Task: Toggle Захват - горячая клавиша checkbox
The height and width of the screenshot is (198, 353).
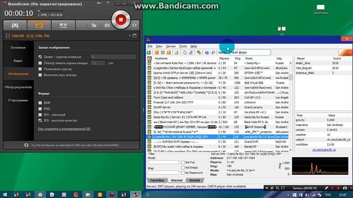Action: [x=40, y=57]
